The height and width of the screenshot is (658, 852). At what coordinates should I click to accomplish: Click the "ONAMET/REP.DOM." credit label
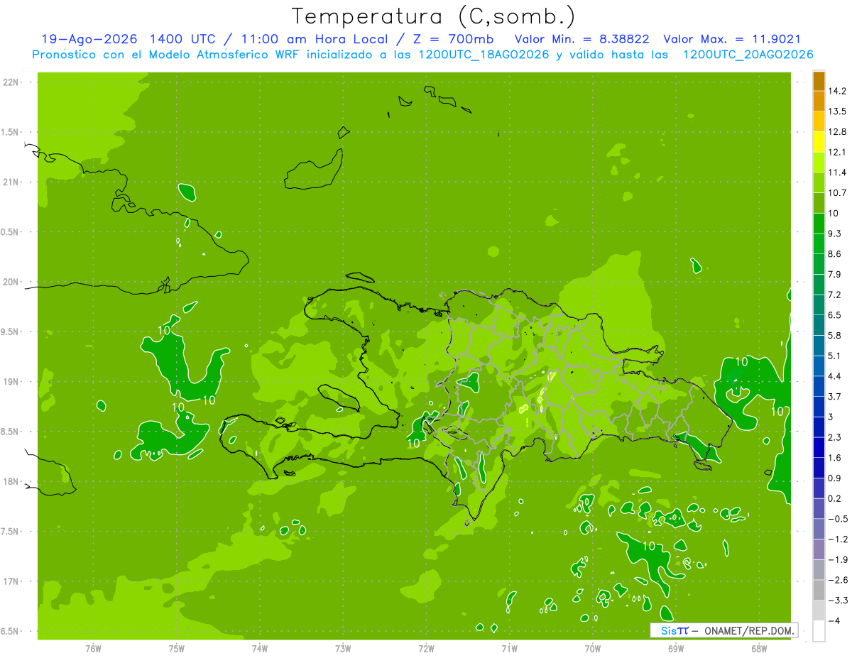pos(750,630)
